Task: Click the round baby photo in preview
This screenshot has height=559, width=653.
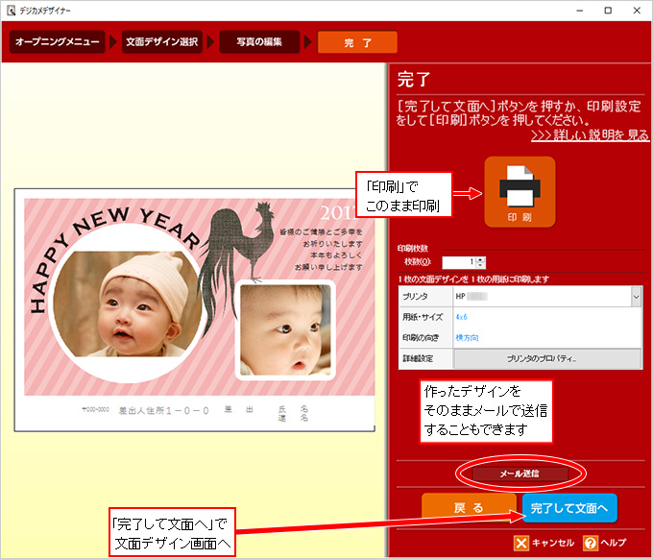Action: click(x=127, y=304)
